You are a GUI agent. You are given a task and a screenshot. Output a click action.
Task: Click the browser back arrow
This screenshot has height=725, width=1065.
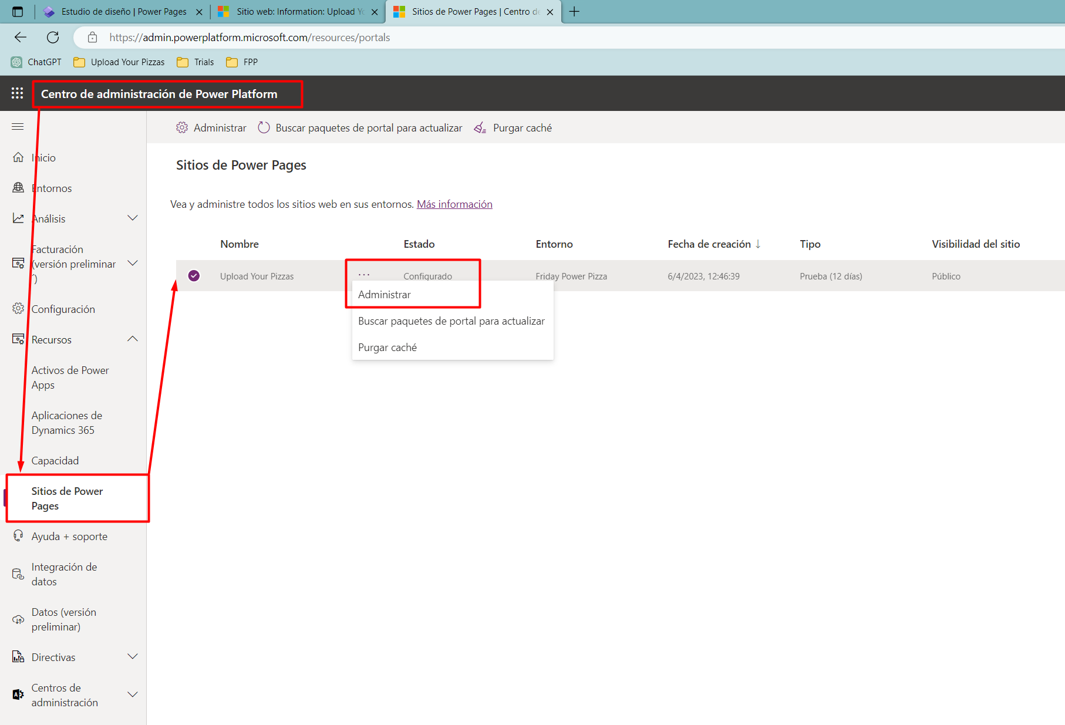(x=21, y=38)
